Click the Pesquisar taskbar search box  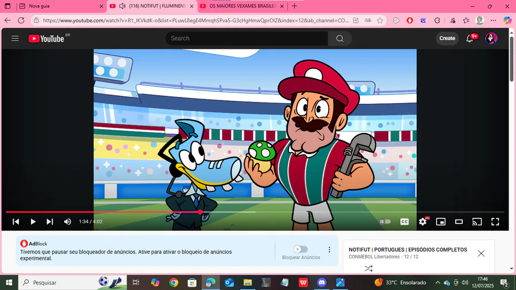tap(72, 283)
